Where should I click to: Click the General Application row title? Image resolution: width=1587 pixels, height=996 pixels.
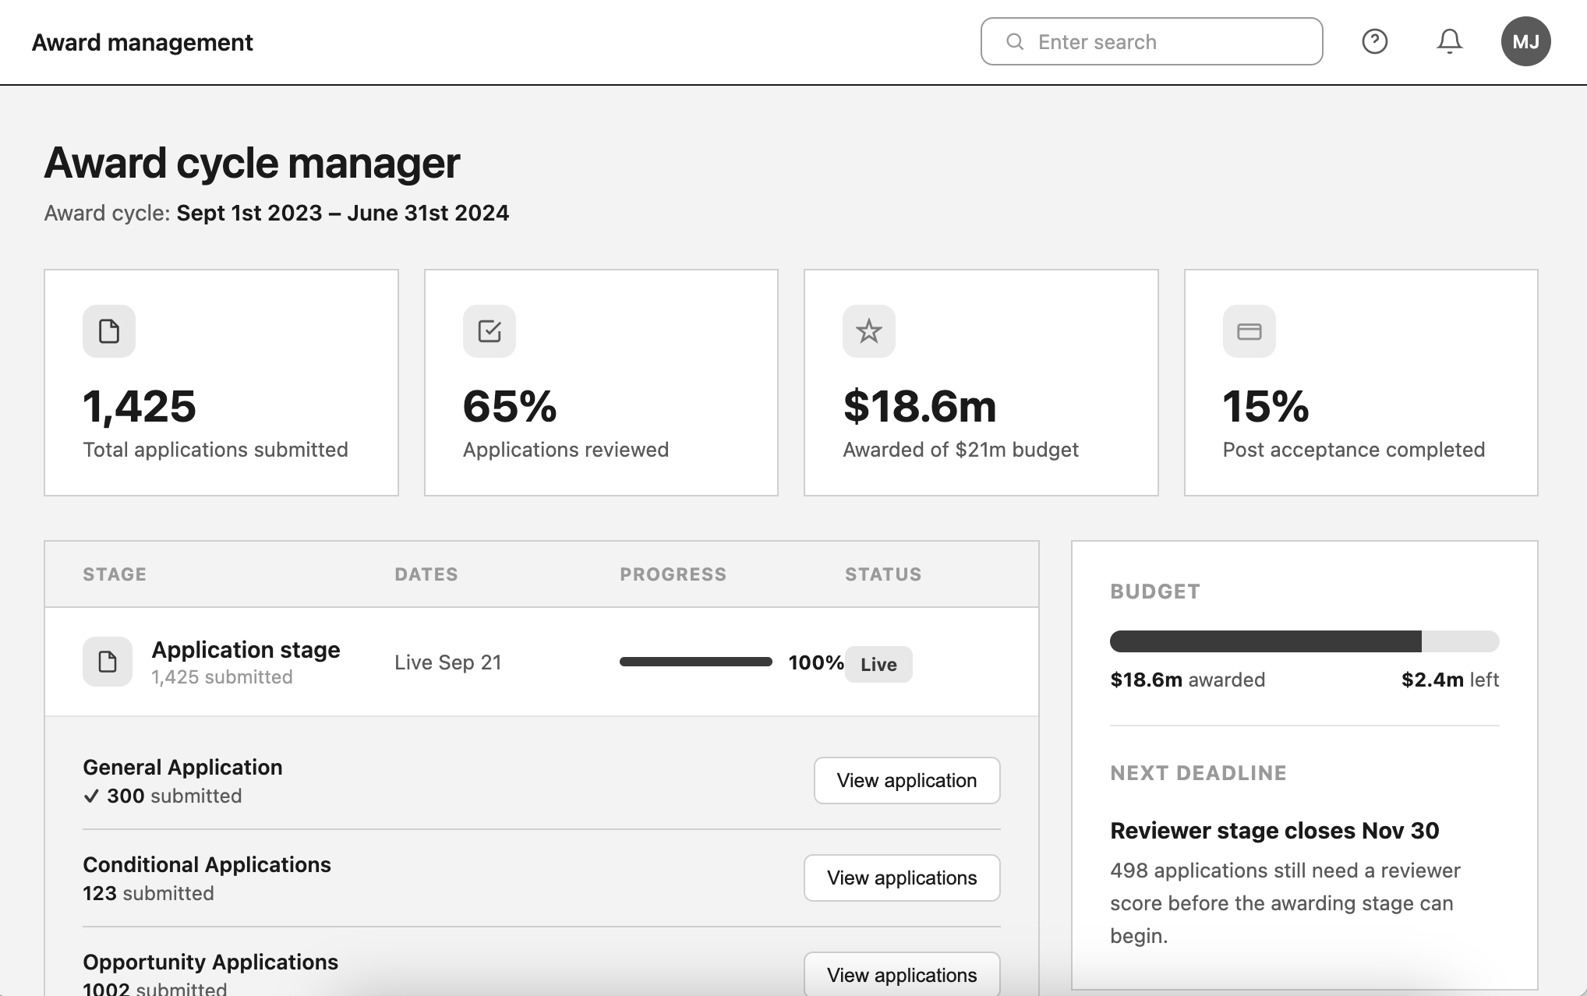pyautogui.click(x=182, y=767)
